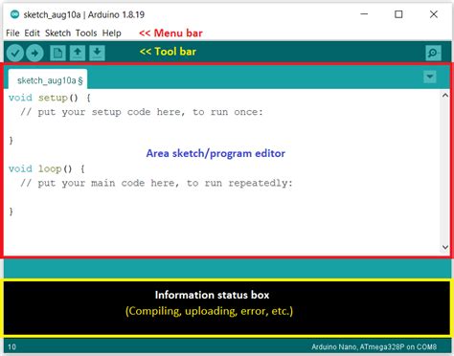
Task: Open a sketch with the Open icon
Action: [78, 53]
